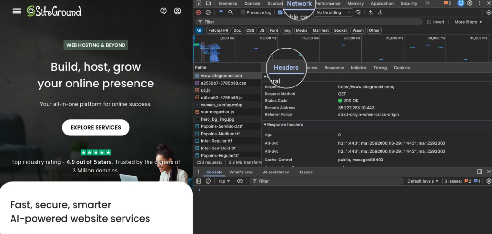Open the 2 orange issues in the console bar
Image resolution: width=492 pixels, height=234 pixels.
pyautogui.click(x=468, y=181)
